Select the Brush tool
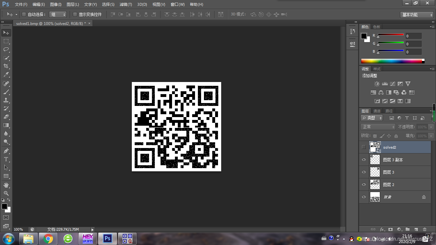 6,92
